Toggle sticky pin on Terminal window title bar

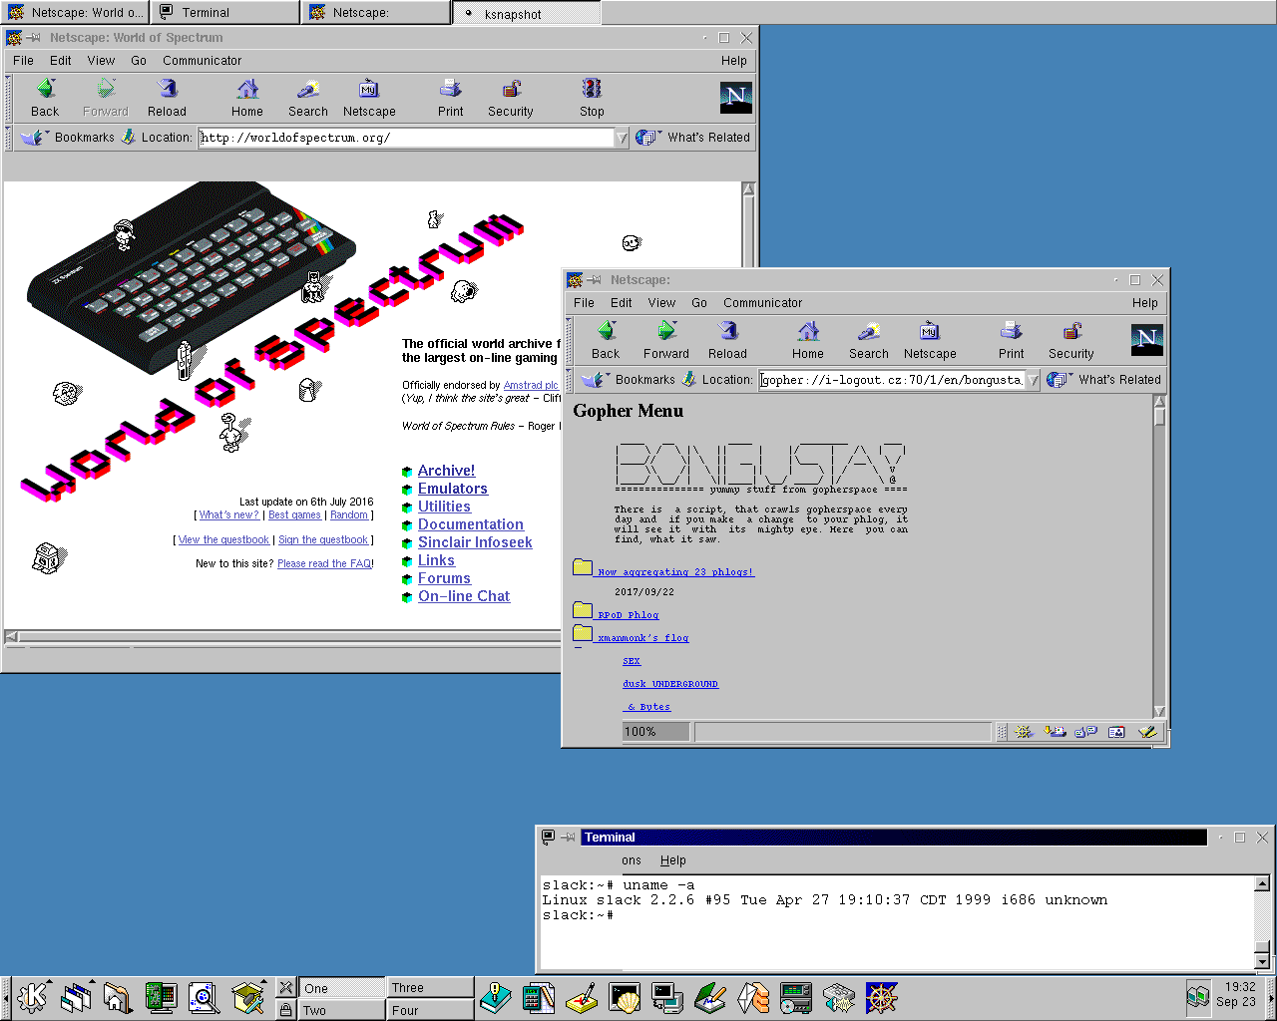[568, 838]
